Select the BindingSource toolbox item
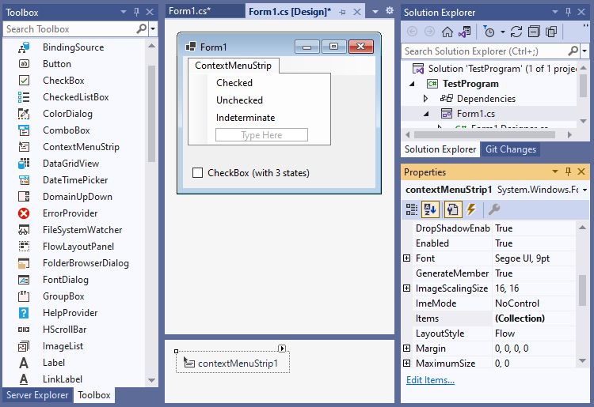 pos(73,47)
